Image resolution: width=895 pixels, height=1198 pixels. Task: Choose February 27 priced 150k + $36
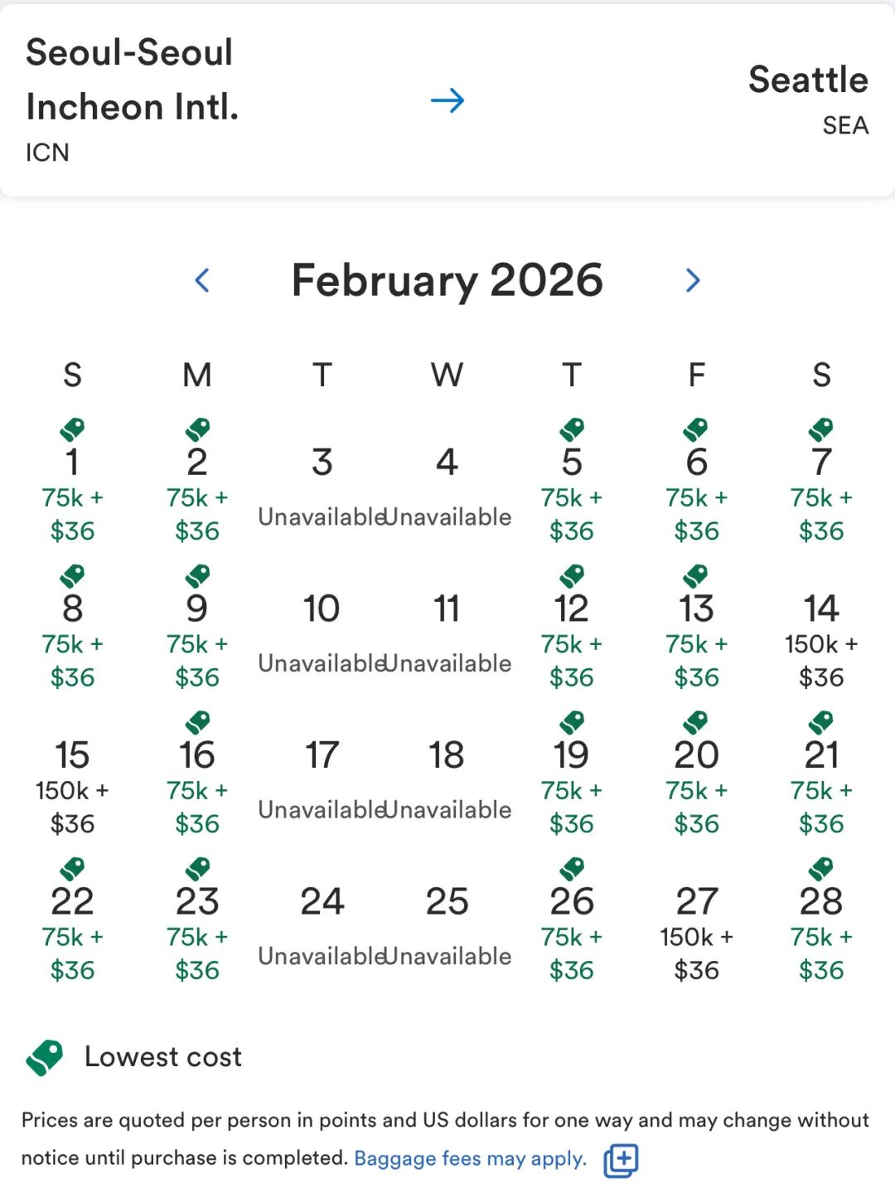(x=696, y=934)
